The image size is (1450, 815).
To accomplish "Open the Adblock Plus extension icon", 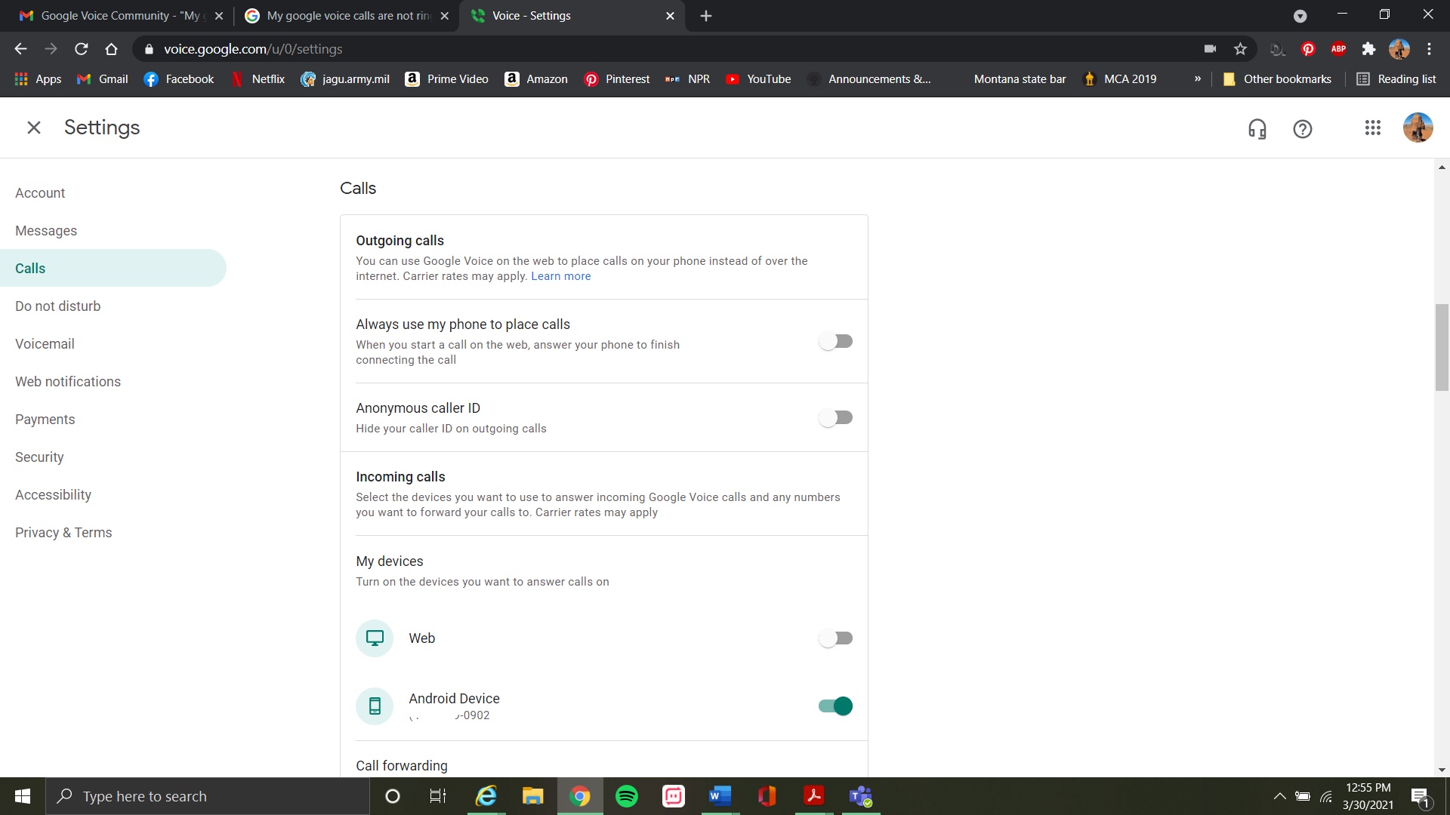I will [x=1339, y=49].
